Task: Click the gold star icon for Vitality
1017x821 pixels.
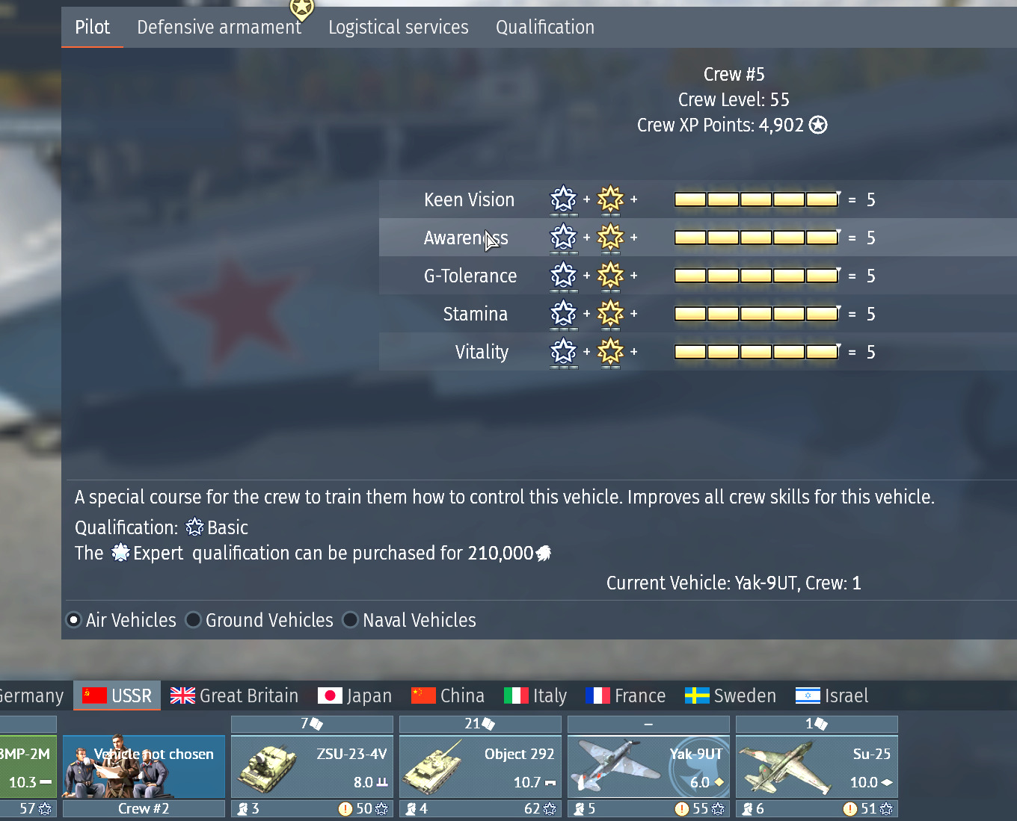Action: coord(610,352)
